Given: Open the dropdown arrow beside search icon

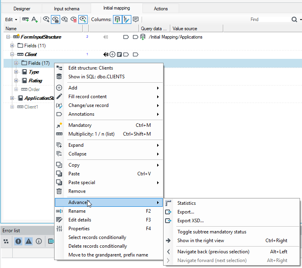Looking at the screenshot, I should (x=301, y=19).
